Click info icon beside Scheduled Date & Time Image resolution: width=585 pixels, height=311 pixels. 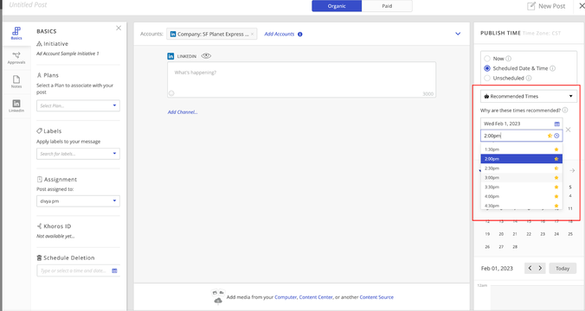(x=552, y=68)
